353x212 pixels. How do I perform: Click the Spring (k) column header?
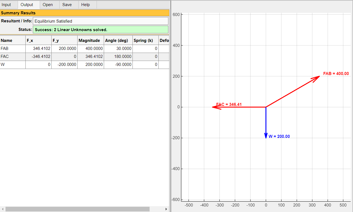145,40
